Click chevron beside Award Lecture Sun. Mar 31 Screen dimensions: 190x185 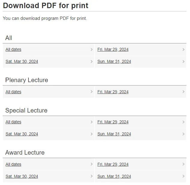click(x=183, y=177)
